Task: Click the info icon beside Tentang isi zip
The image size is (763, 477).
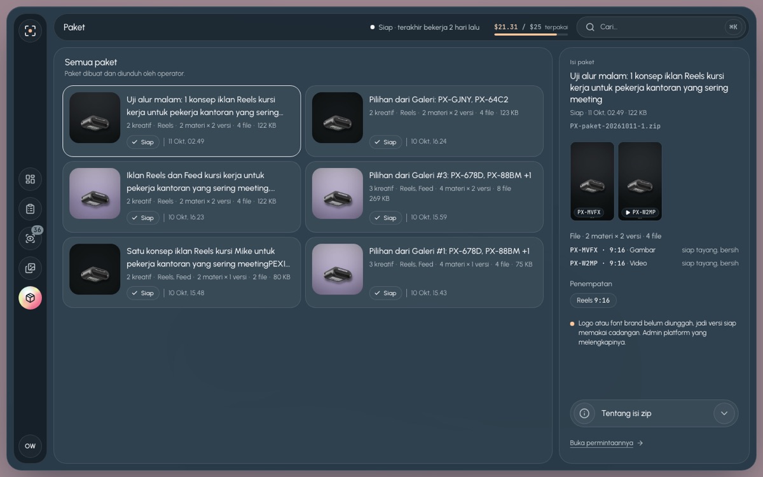Action: pos(584,413)
